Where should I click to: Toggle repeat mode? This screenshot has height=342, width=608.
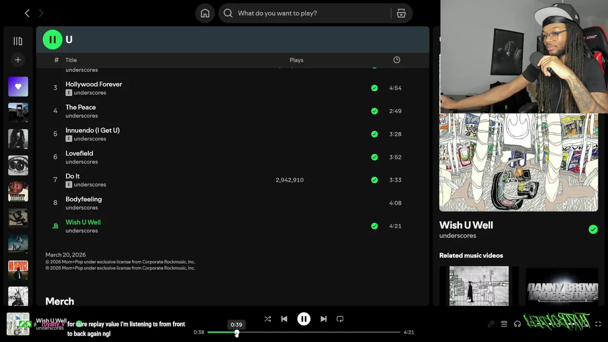tap(340, 319)
